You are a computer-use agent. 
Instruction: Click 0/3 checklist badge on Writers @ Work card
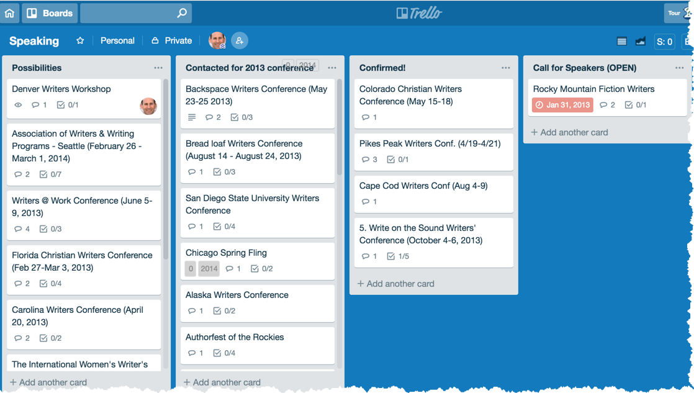point(50,229)
